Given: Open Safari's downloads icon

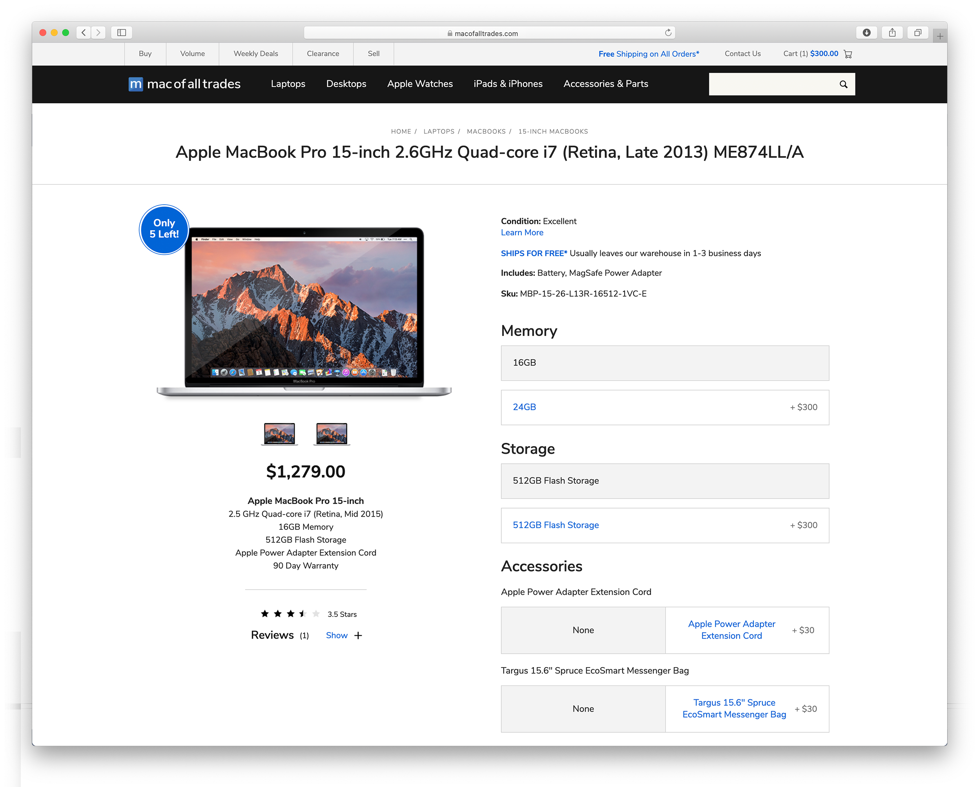Looking at the screenshot, I should pyautogui.click(x=866, y=33).
